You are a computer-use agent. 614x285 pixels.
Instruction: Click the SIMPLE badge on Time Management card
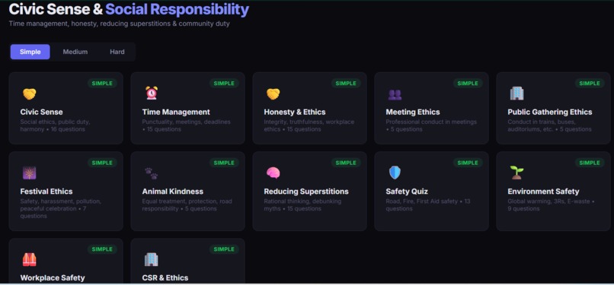point(224,83)
